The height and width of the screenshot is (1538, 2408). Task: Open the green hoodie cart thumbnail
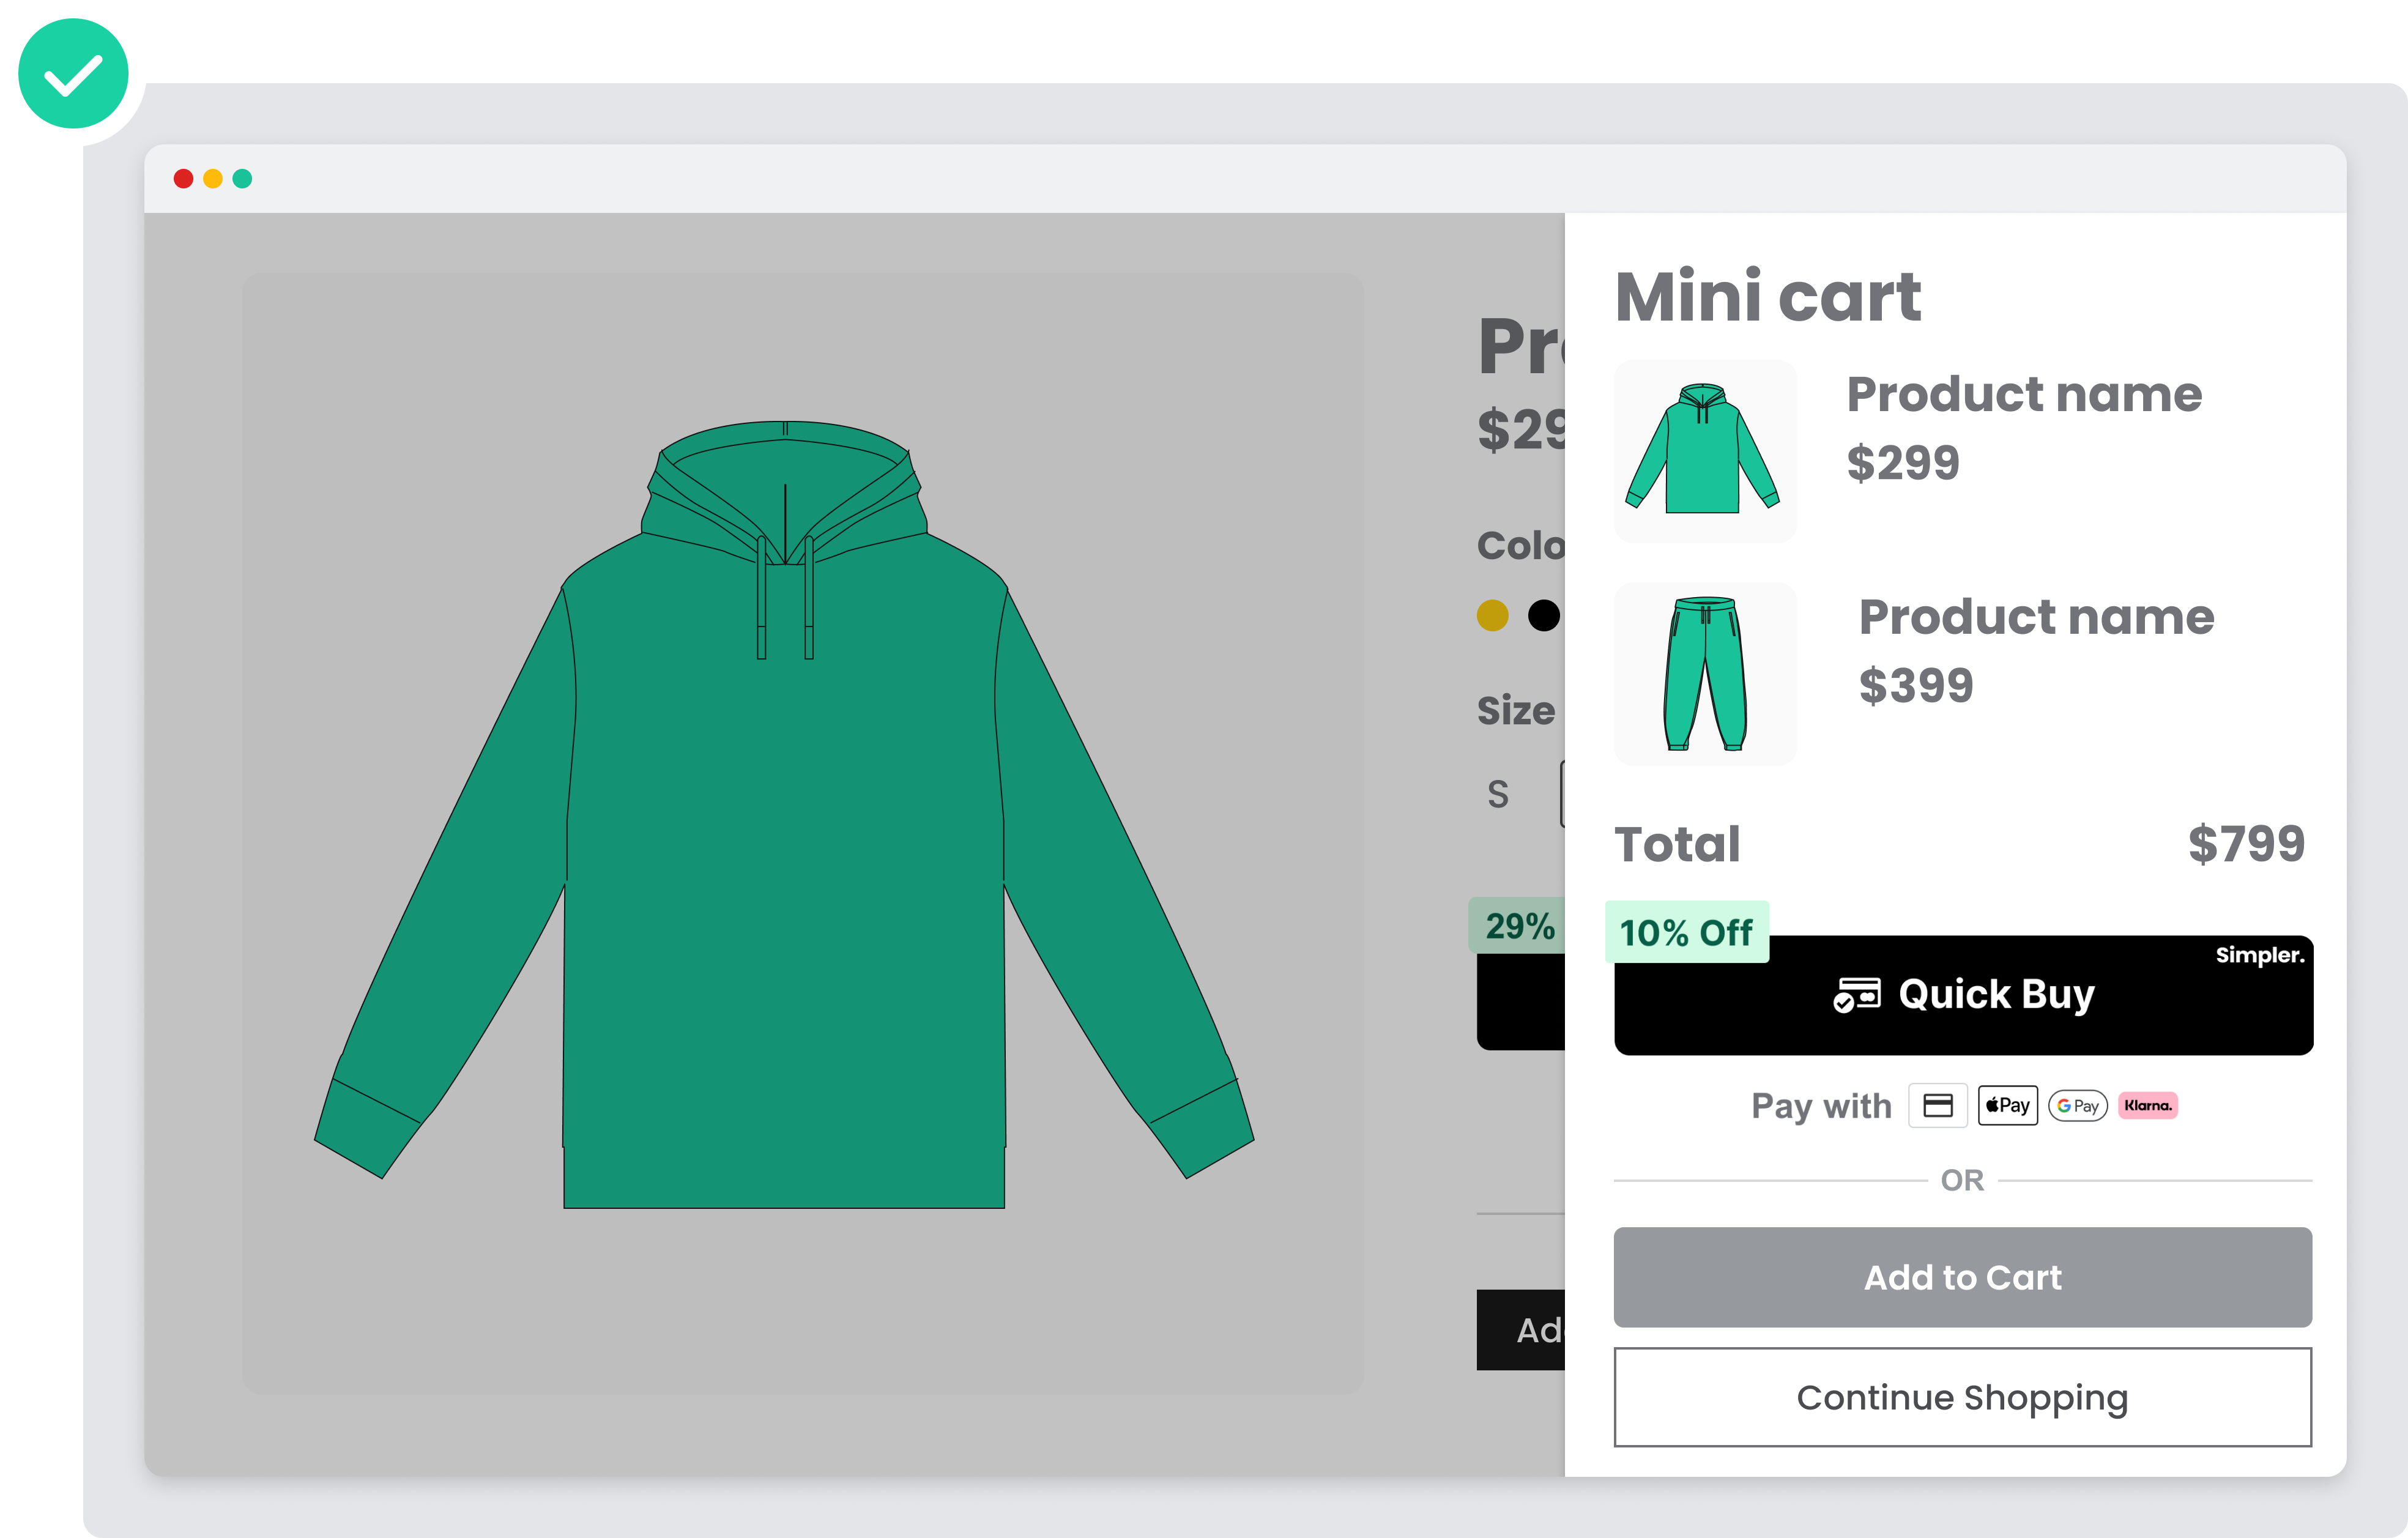(1704, 450)
